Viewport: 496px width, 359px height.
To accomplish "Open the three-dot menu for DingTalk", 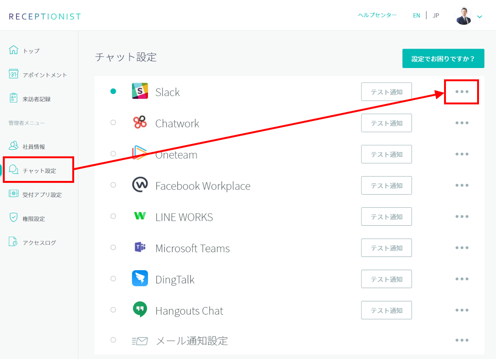I will pos(462,279).
